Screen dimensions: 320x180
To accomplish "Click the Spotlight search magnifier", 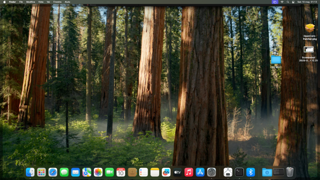I will [x=287, y=2].
